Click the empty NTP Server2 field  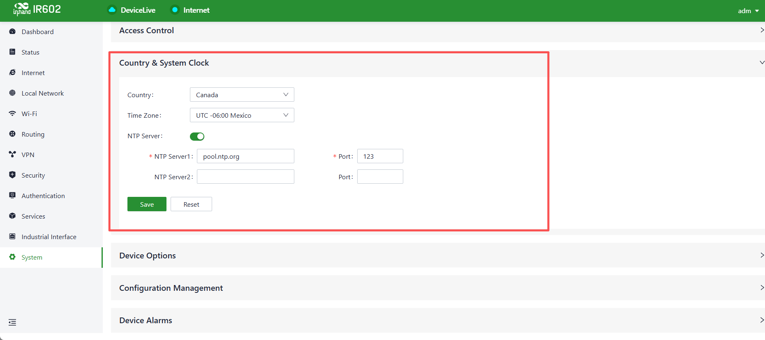pos(245,177)
